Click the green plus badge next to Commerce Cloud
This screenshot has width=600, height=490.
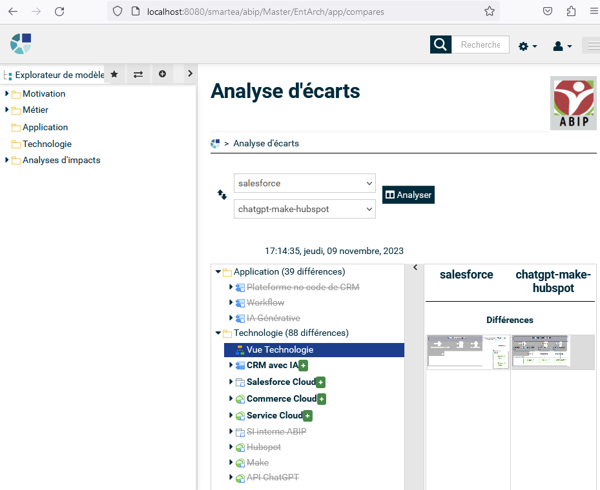click(x=322, y=399)
